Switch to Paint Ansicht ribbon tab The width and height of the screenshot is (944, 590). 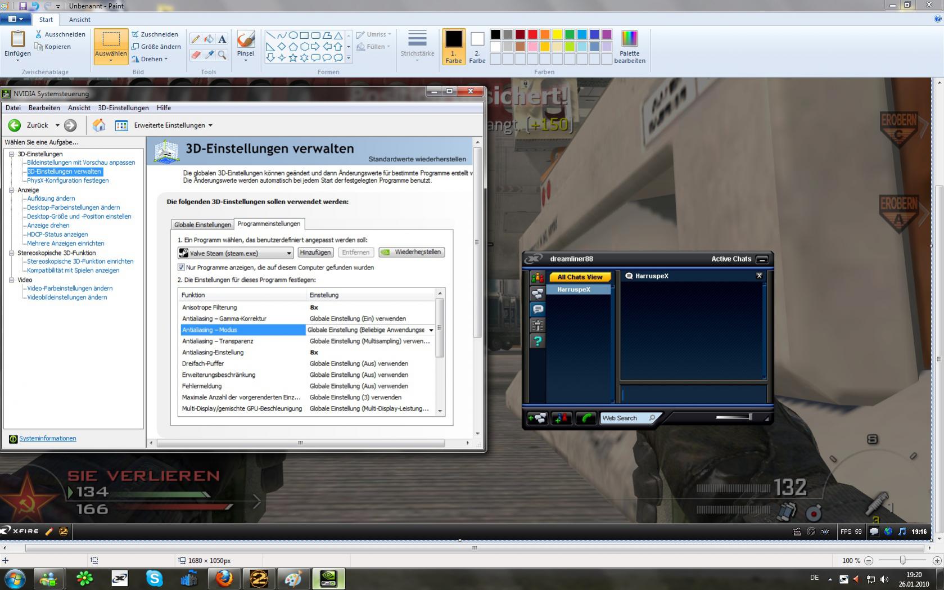click(80, 20)
